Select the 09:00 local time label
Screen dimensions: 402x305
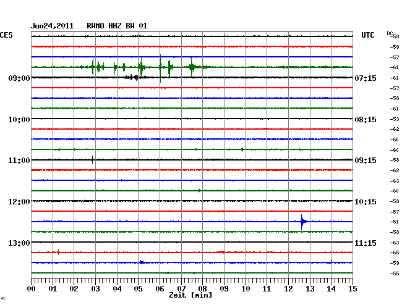click(x=19, y=78)
